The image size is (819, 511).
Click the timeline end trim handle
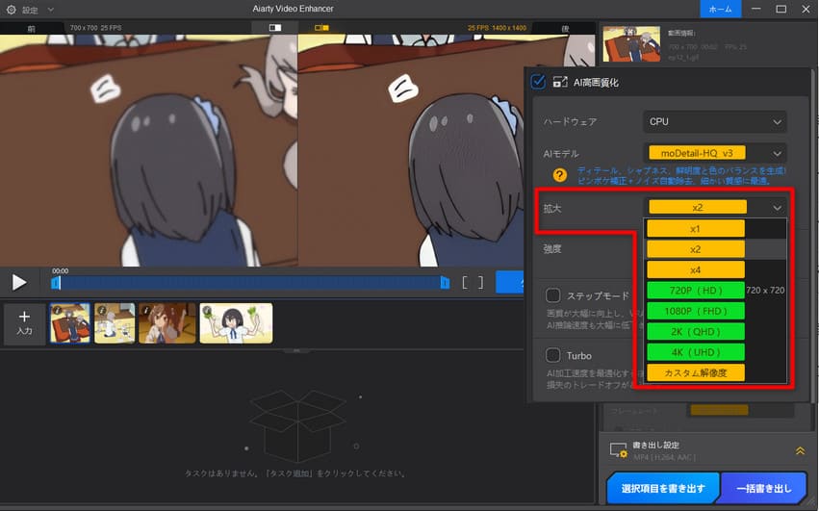click(x=445, y=283)
